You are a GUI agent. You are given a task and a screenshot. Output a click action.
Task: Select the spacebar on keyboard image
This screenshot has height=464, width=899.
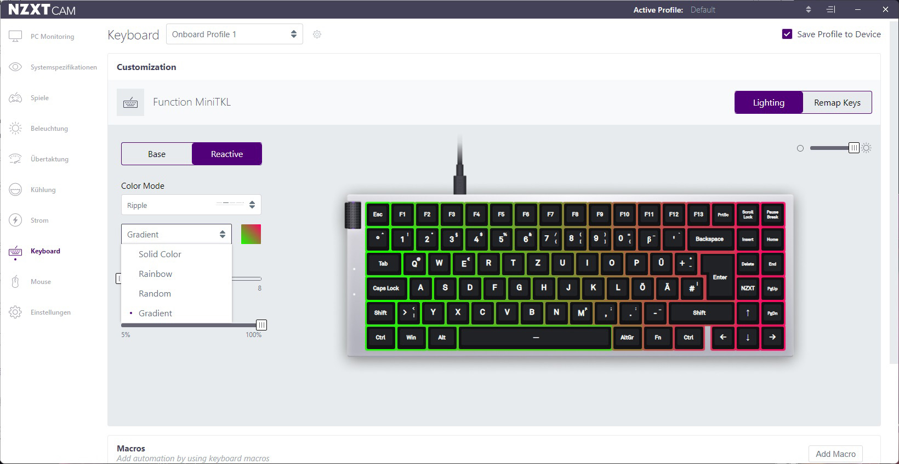click(536, 337)
